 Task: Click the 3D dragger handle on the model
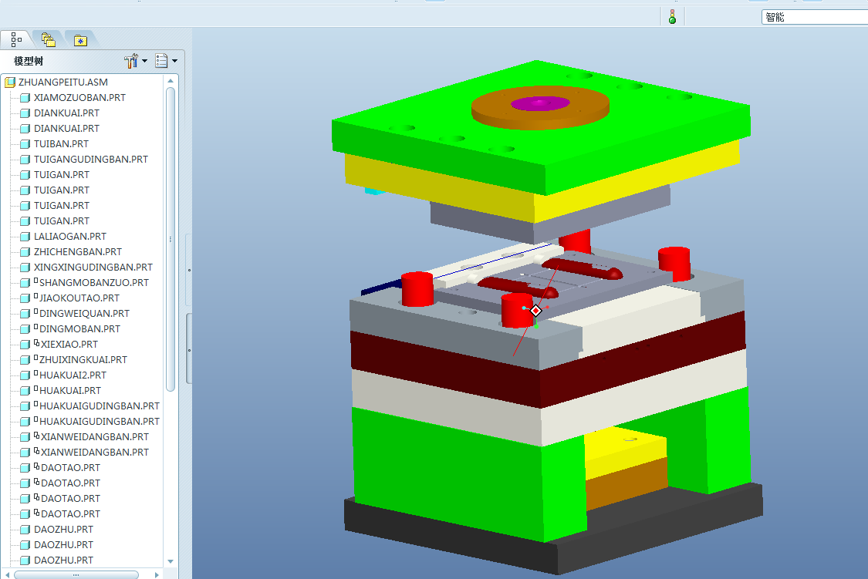pos(535,311)
